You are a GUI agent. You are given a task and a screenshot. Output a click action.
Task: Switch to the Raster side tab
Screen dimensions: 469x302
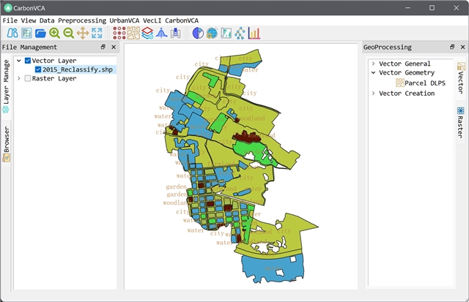[460, 121]
